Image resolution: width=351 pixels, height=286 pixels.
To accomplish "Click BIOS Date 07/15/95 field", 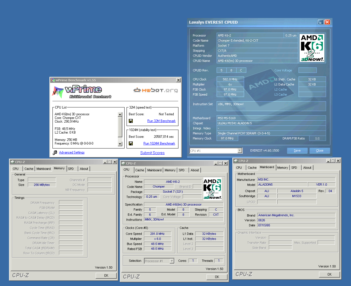I will [x=296, y=225].
